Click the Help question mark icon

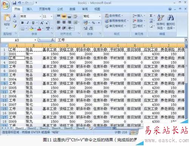click(x=170, y=9)
